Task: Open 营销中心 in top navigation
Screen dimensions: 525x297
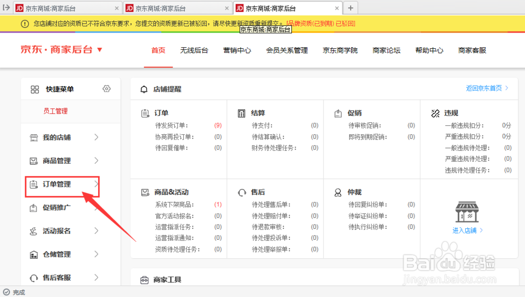Action: (237, 50)
